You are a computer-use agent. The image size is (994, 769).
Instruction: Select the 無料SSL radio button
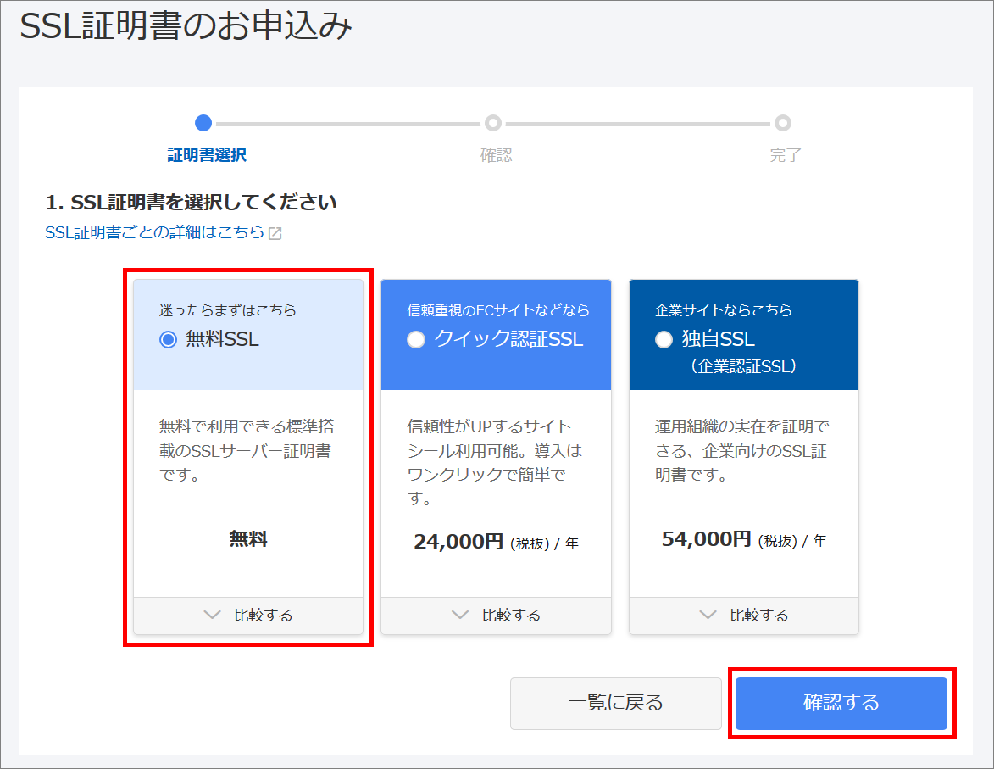coord(168,339)
